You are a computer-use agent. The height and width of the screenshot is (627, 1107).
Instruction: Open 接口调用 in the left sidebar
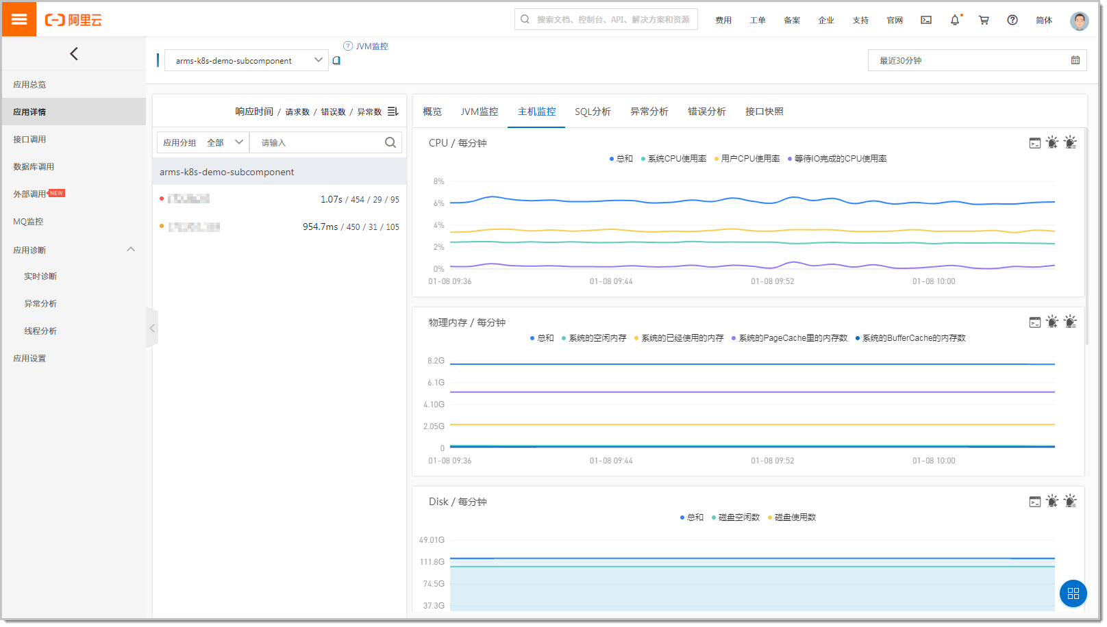(x=29, y=139)
